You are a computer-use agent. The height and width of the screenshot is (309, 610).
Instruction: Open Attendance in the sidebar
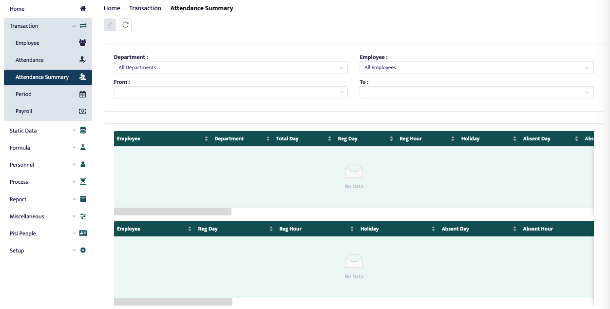30,60
